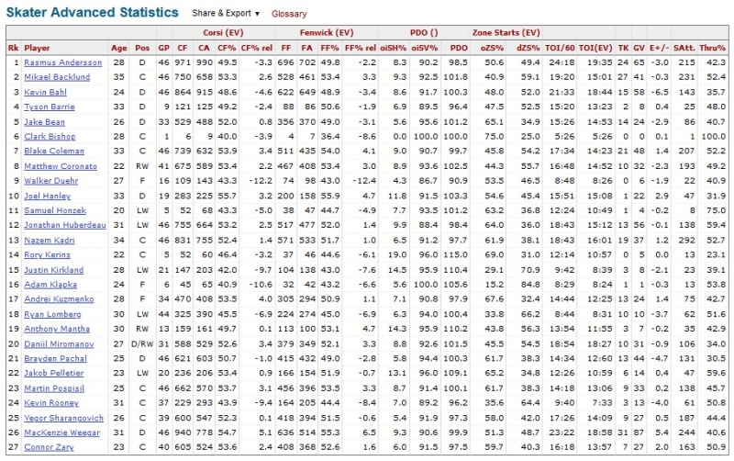Open Justin Kirkland's player page
The image size is (734, 461).
tap(54, 270)
